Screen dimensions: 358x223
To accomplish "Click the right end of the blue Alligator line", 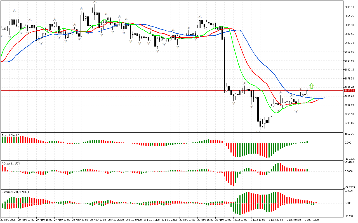I will click(325, 98).
